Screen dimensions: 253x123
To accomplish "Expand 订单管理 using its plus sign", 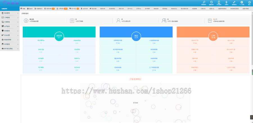I will coord(18,17).
